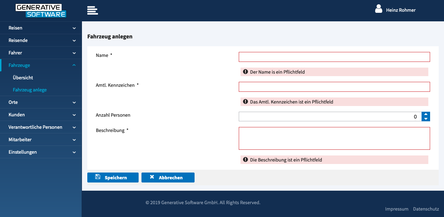Image resolution: width=444 pixels, height=217 pixels.
Task: Click the 'Amtl. Kennzeichen *' field label
Action: click(117, 85)
